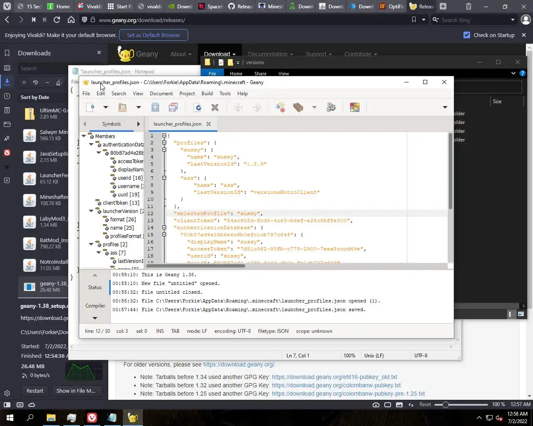Screen dimensions: 533x426
Task: Open the Wikipedia web panel icon
Action: click(7, 167)
